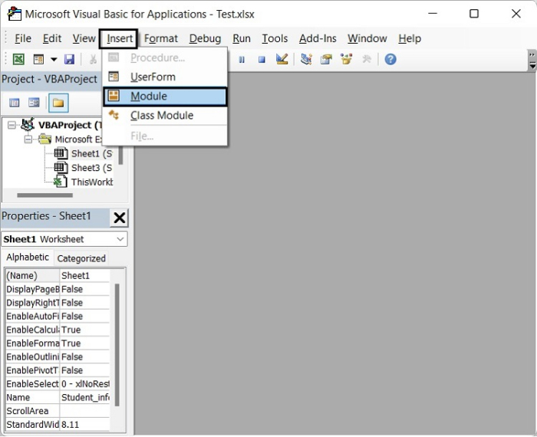The height and width of the screenshot is (437, 537).
Task: Click the EnablePivotTable value False
Action: pos(84,370)
